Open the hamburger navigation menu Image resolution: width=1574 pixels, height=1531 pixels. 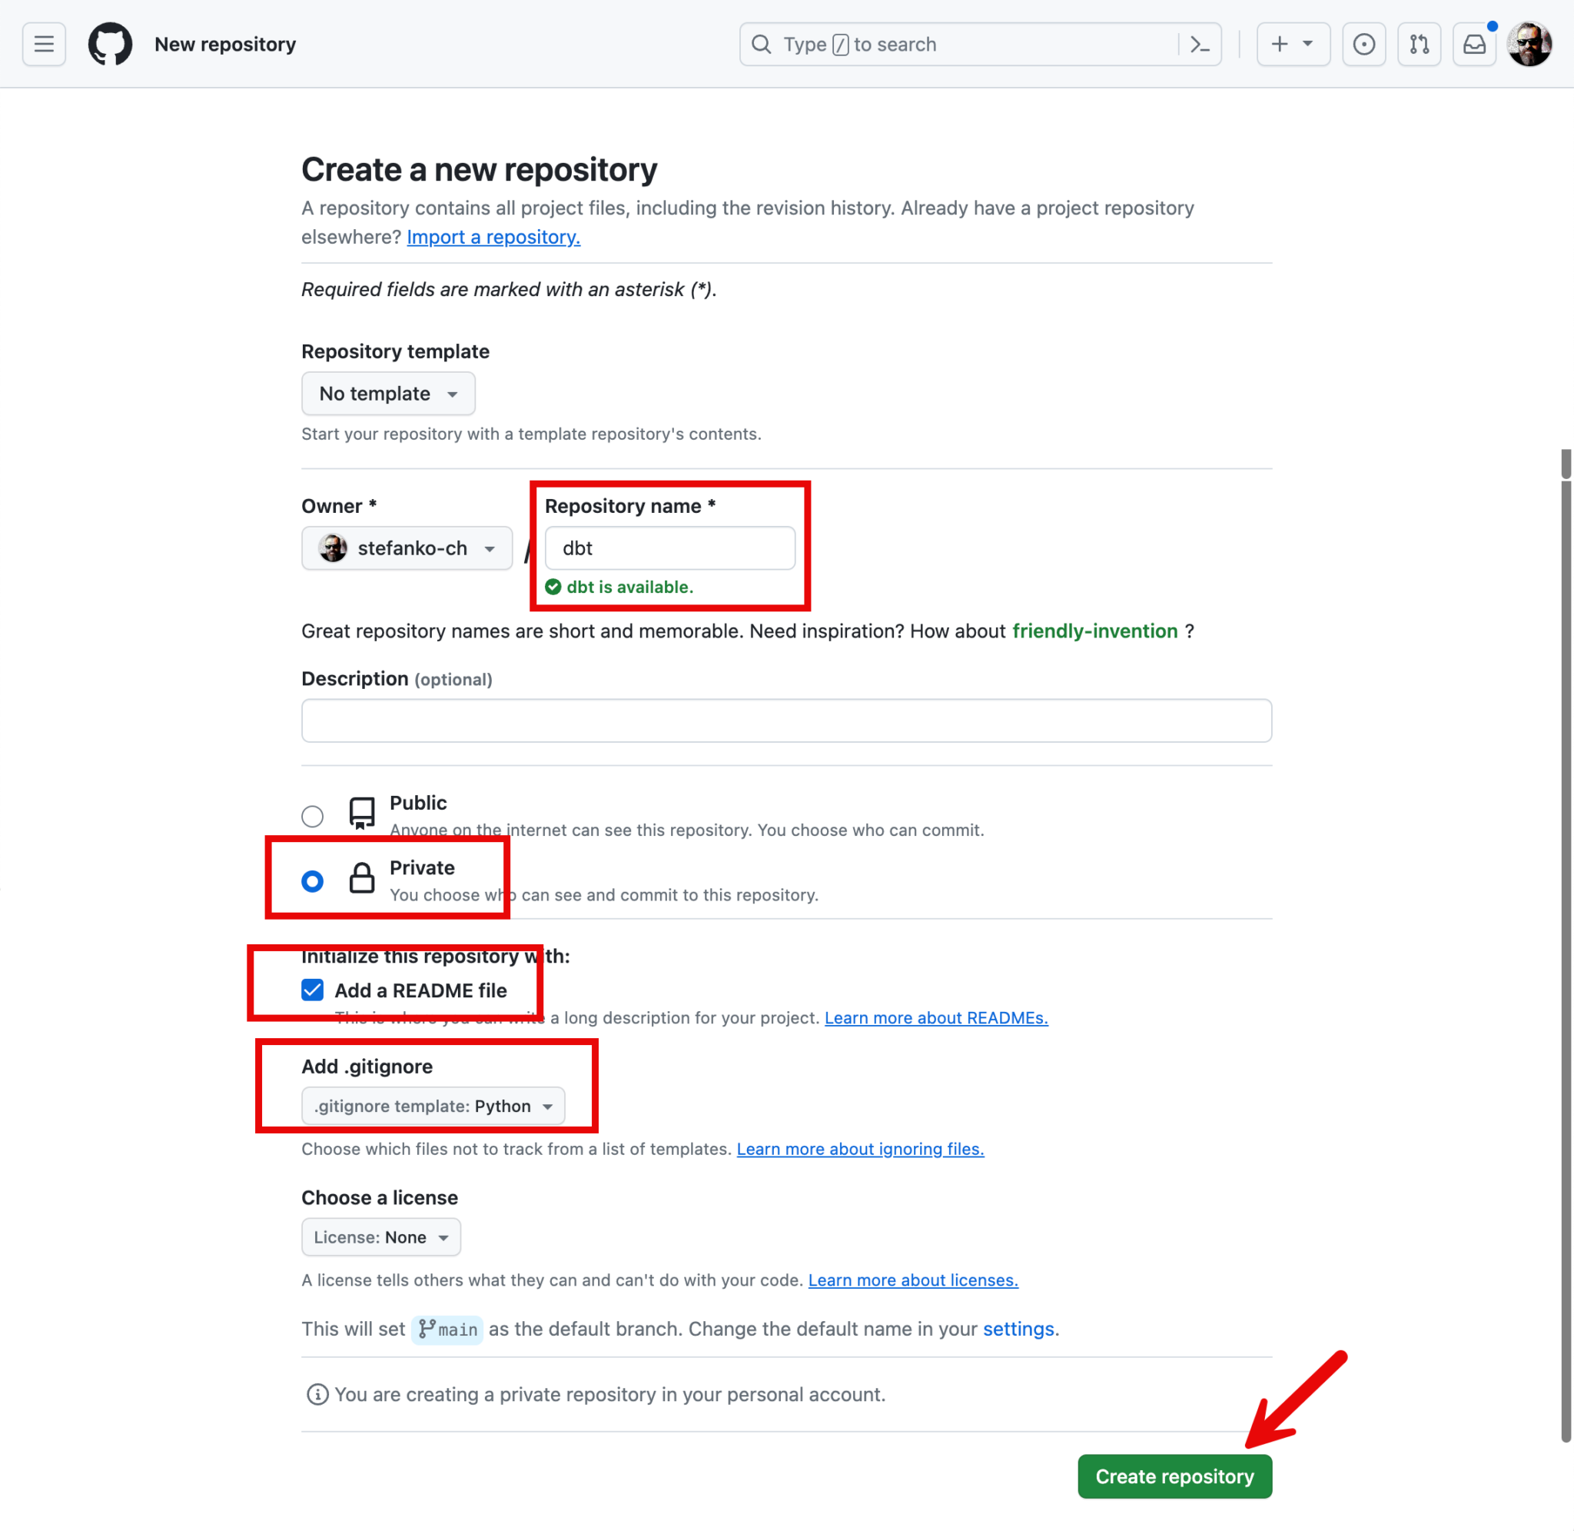[x=44, y=45]
